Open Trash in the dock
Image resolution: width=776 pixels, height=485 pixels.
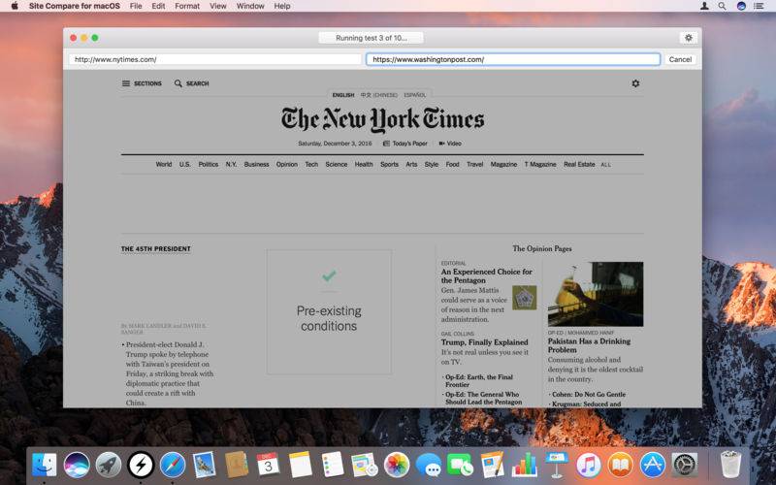(730, 466)
